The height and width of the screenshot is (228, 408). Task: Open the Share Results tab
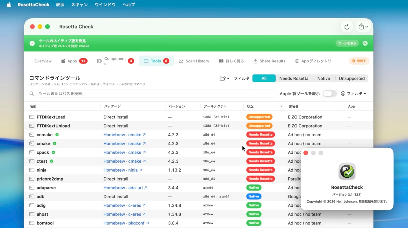(269, 61)
